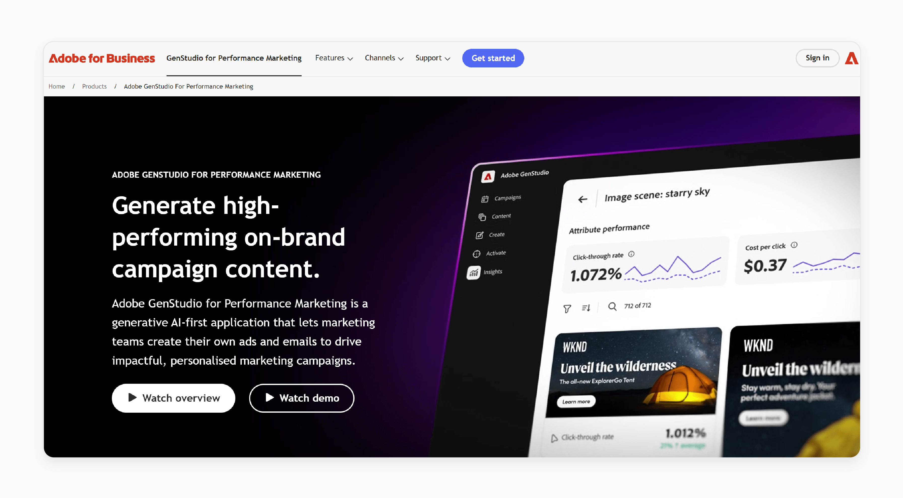Expand the Channels dropdown menu

tap(384, 58)
